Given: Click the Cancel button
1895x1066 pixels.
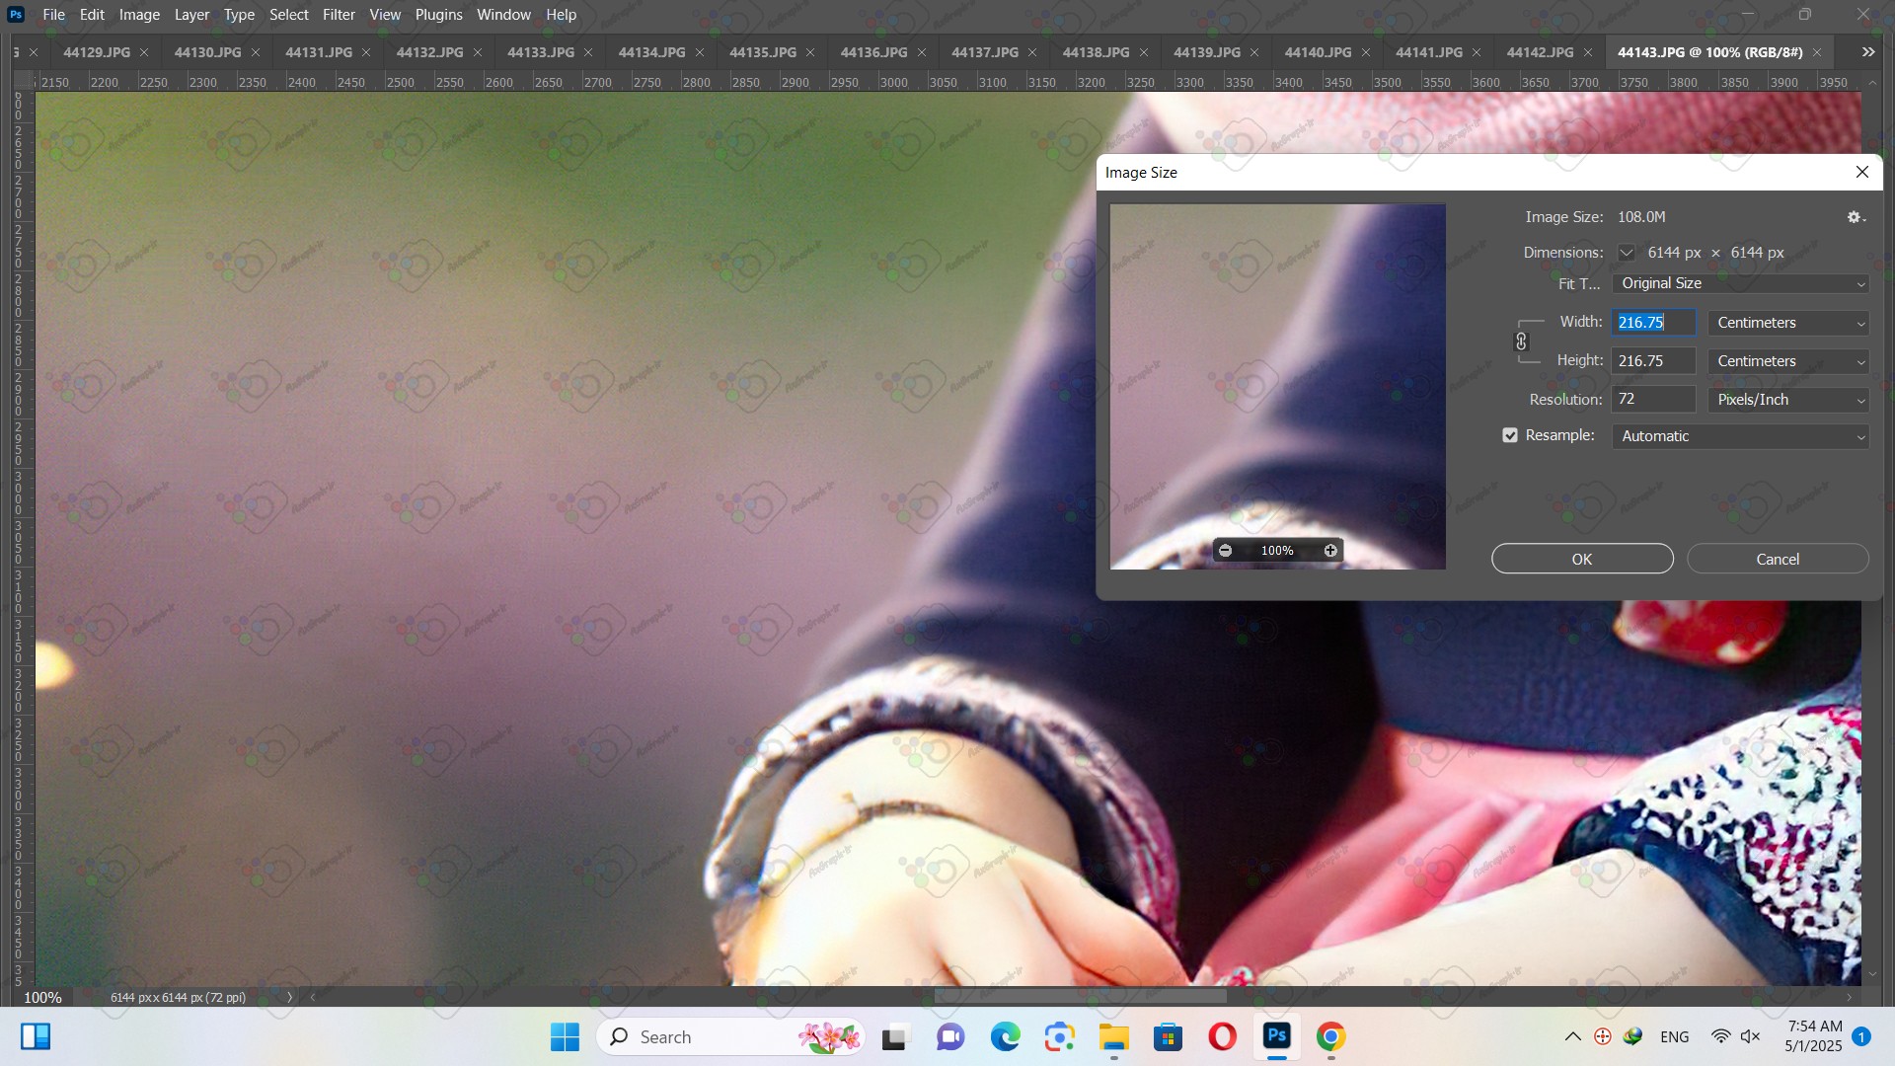Looking at the screenshot, I should [x=1778, y=559].
